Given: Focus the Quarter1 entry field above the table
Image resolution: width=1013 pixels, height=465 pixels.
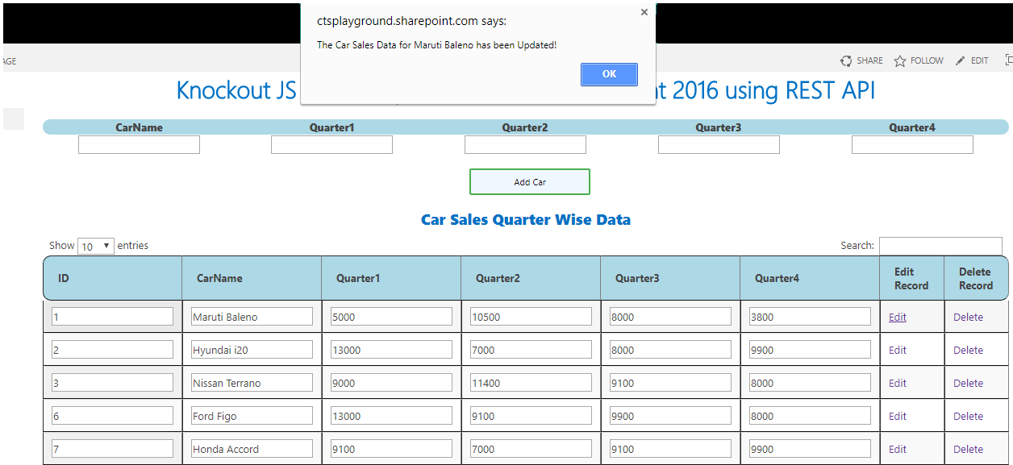Looking at the screenshot, I should (x=331, y=144).
